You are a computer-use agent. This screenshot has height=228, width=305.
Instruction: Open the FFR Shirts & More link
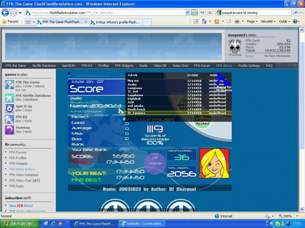click(x=22, y=169)
